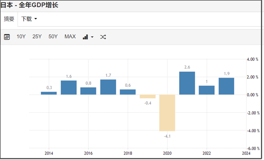The image size is (264, 160).
Task: Click the 2015 bar labeled 1.6
Action: (69, 88)
